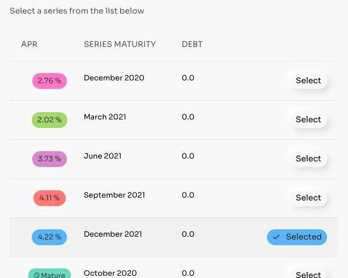
Task: Click the September 2021 maturity text
Action: point(114,195)
